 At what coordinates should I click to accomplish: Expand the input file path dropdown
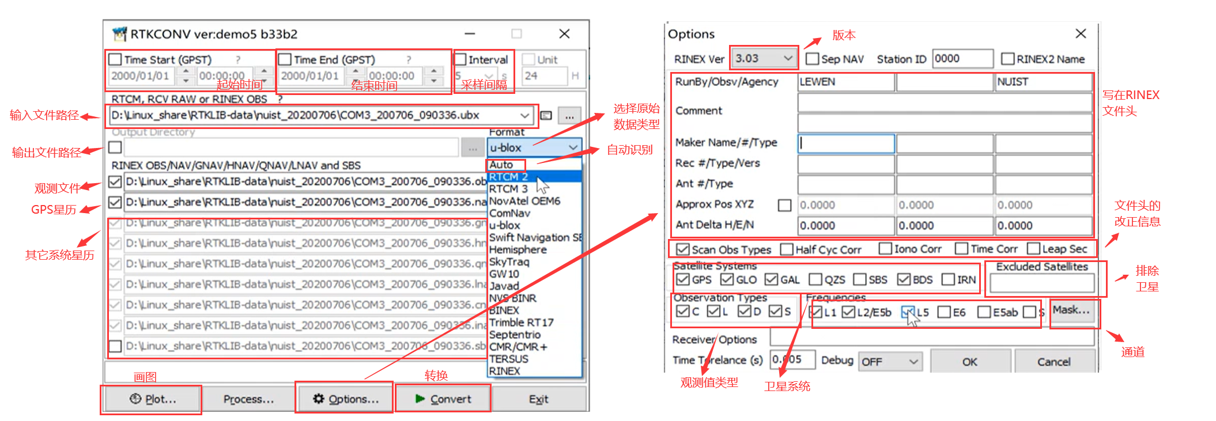524,115
